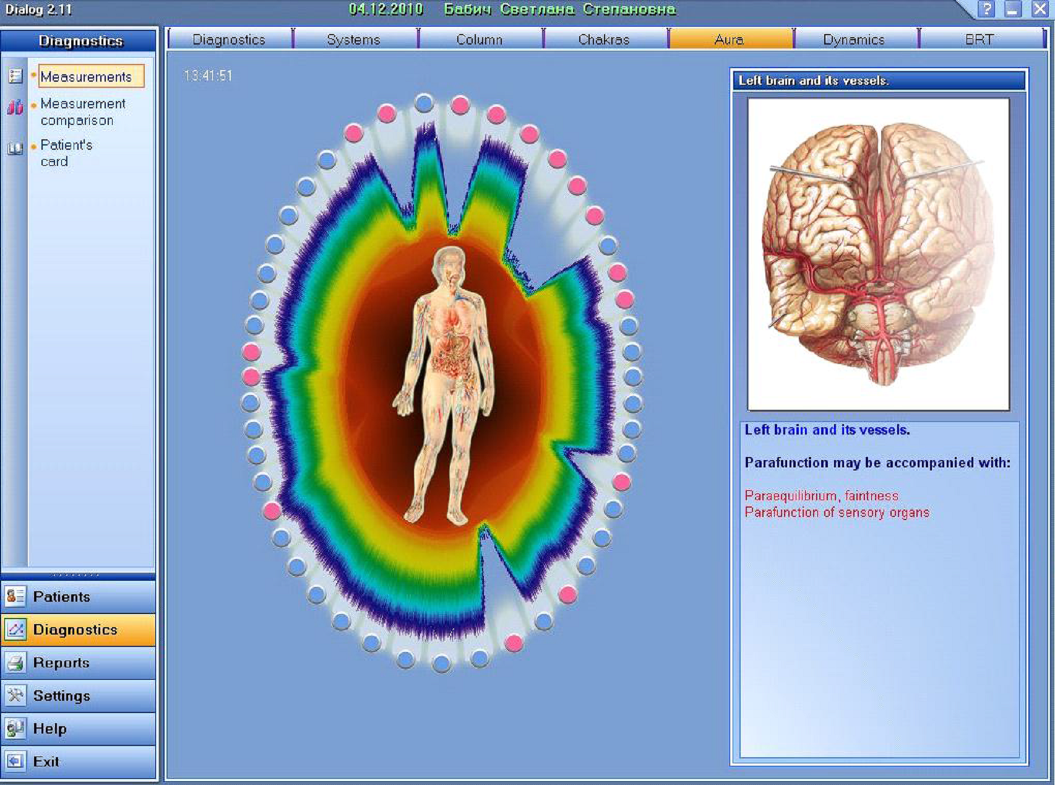Click the Settings tools icon
Image resolution: width=1055 pixels, height=785 pixels.
pyautogui.click(x=15, y=695)
